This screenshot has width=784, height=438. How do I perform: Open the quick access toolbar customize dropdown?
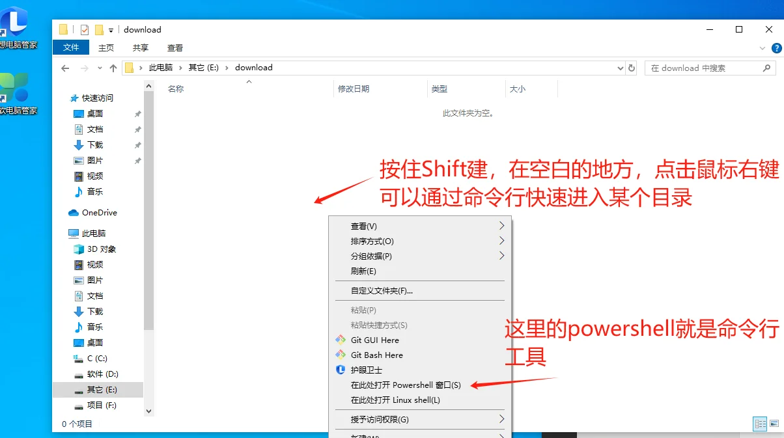click(112, 29)
